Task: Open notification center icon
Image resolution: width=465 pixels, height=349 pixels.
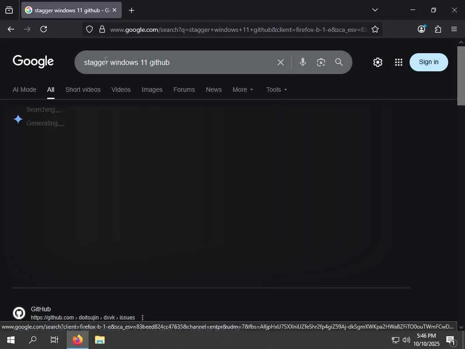Action: point(450,340)
